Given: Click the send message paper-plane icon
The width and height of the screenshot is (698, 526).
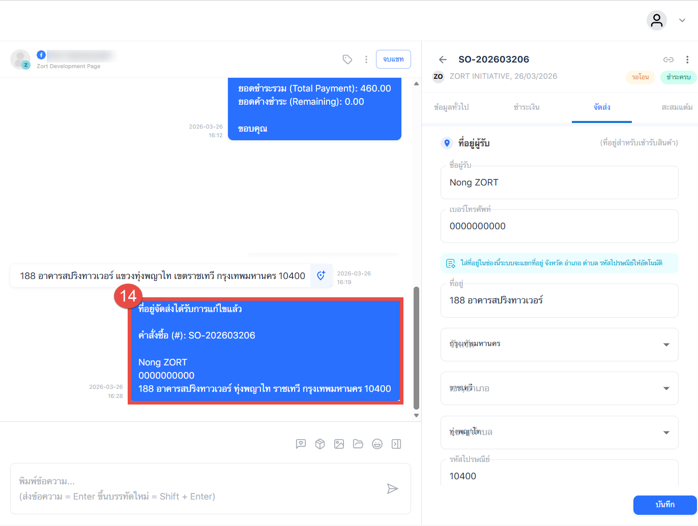Looking at the screenshot, I should [x=392, y=489].
